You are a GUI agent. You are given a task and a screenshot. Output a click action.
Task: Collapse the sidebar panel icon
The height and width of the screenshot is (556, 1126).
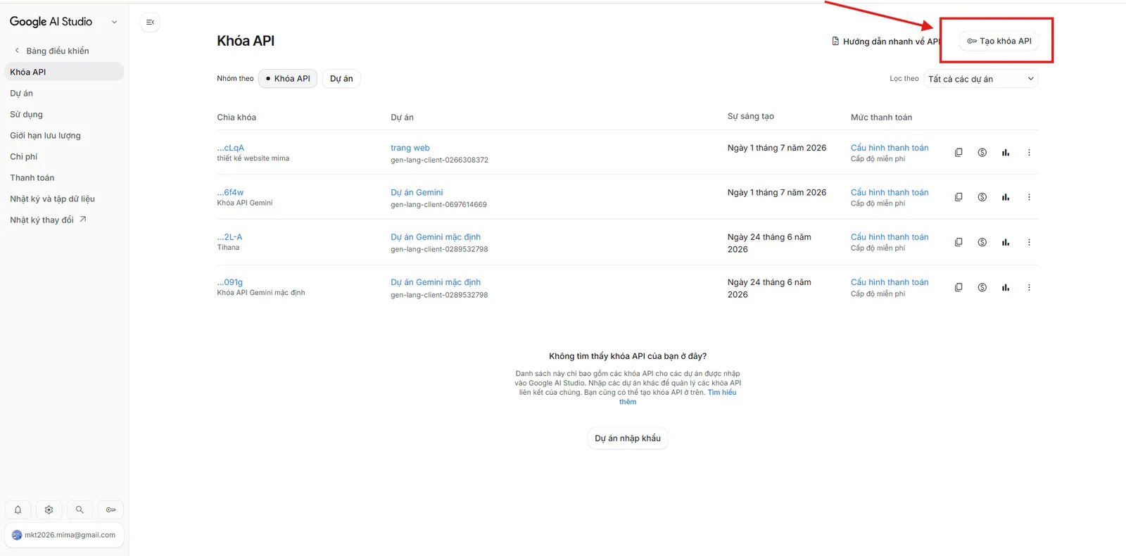tap(150, 23)
